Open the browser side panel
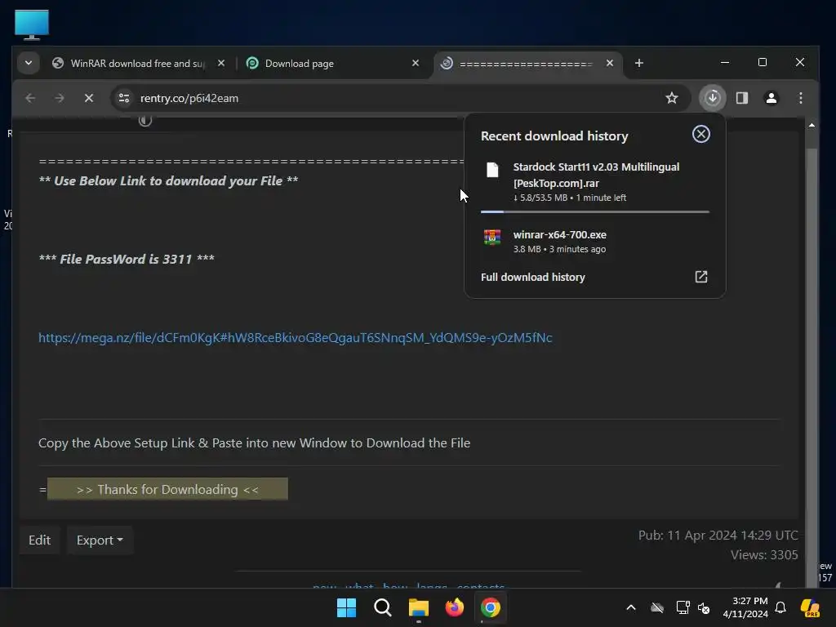 pos(741,98)
